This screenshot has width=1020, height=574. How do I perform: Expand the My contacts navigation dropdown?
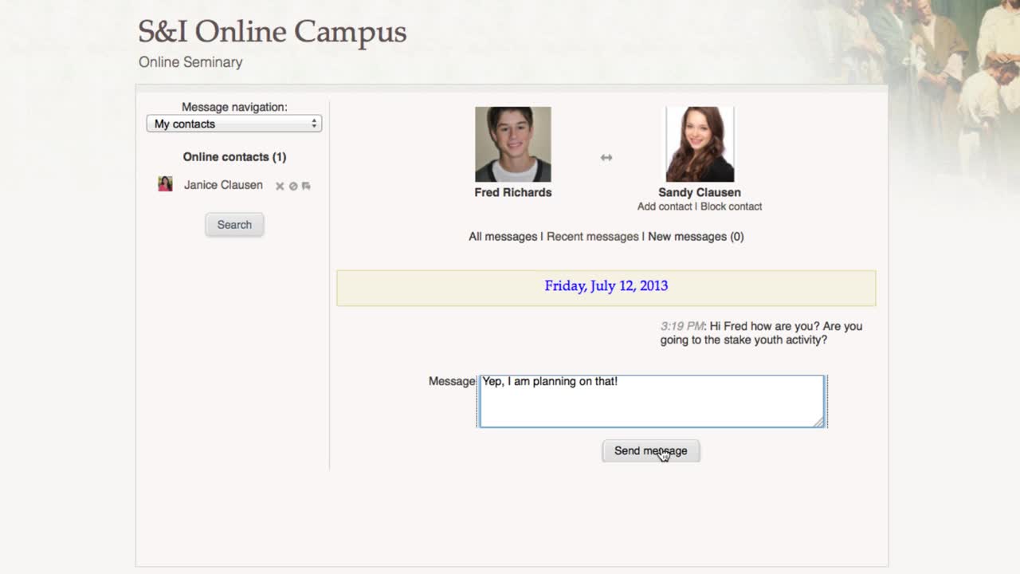tap(233, 124)
